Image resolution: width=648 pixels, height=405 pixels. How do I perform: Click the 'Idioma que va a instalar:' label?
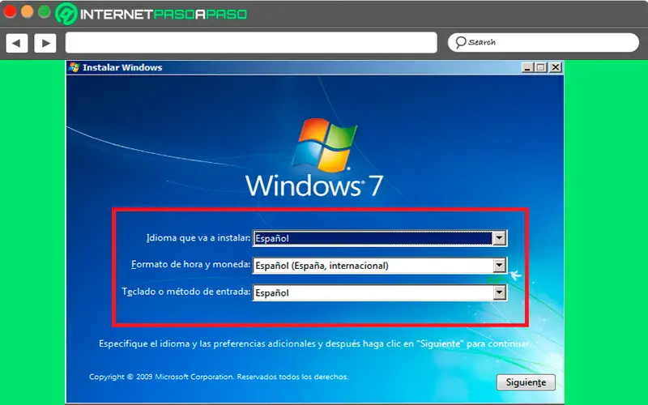[x=198, y=238]
